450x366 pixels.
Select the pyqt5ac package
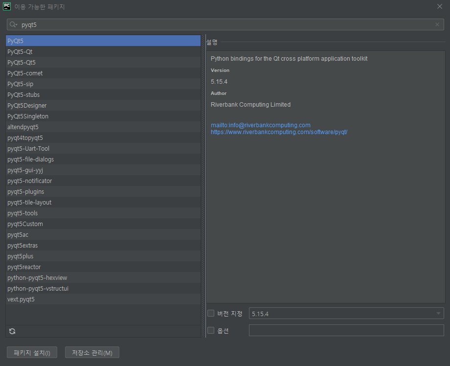click(x=103, y=234)
